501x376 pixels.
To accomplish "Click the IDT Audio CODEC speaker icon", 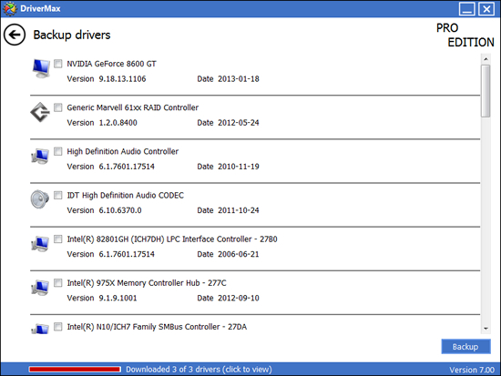I will pyautogui.click(x=40, y=199).
